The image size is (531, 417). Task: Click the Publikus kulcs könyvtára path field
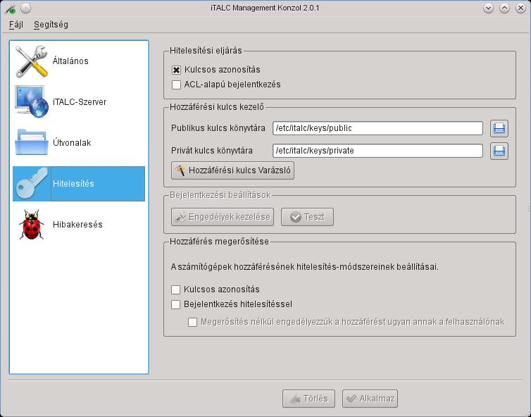(377, 128)
